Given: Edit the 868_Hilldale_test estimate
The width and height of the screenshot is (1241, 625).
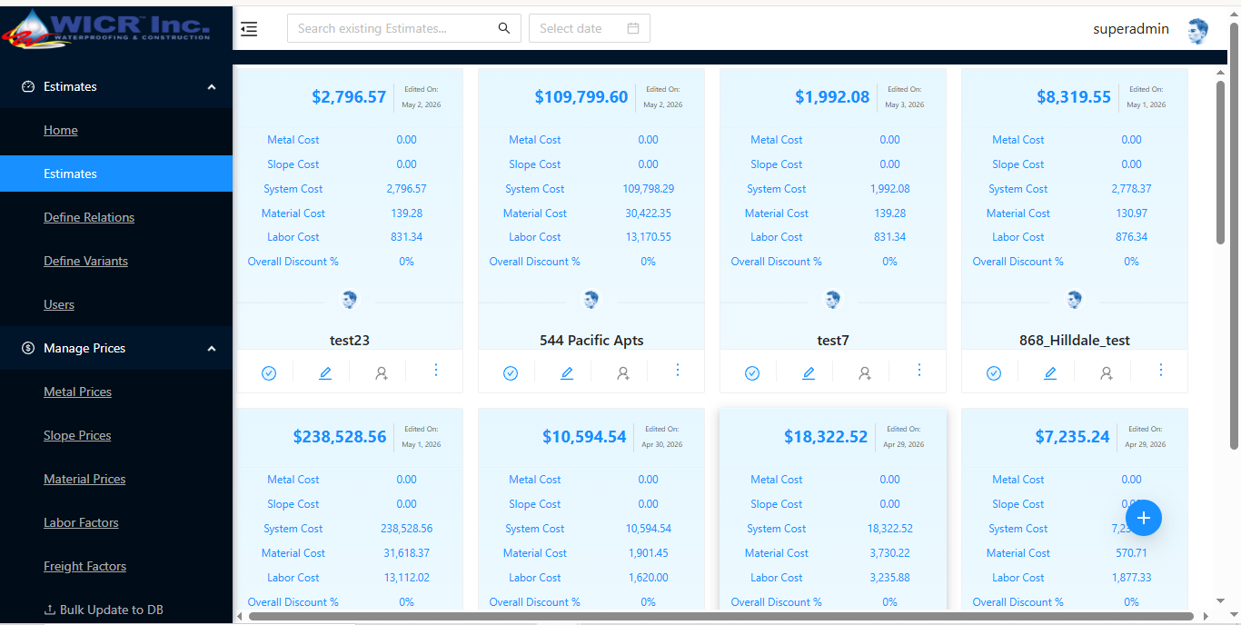Looking at the screenshot, I should point(1050,373).
